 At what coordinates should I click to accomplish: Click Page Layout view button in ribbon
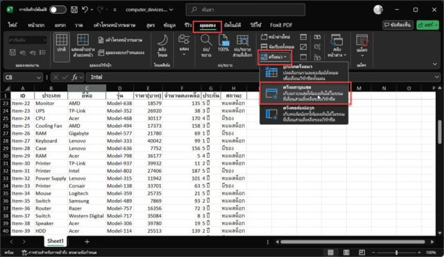(120, 40)
